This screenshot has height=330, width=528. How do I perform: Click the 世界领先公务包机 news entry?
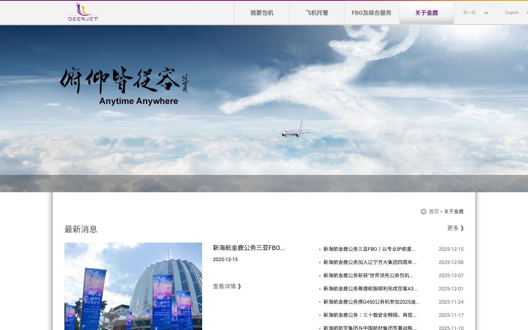pos(368,275)
